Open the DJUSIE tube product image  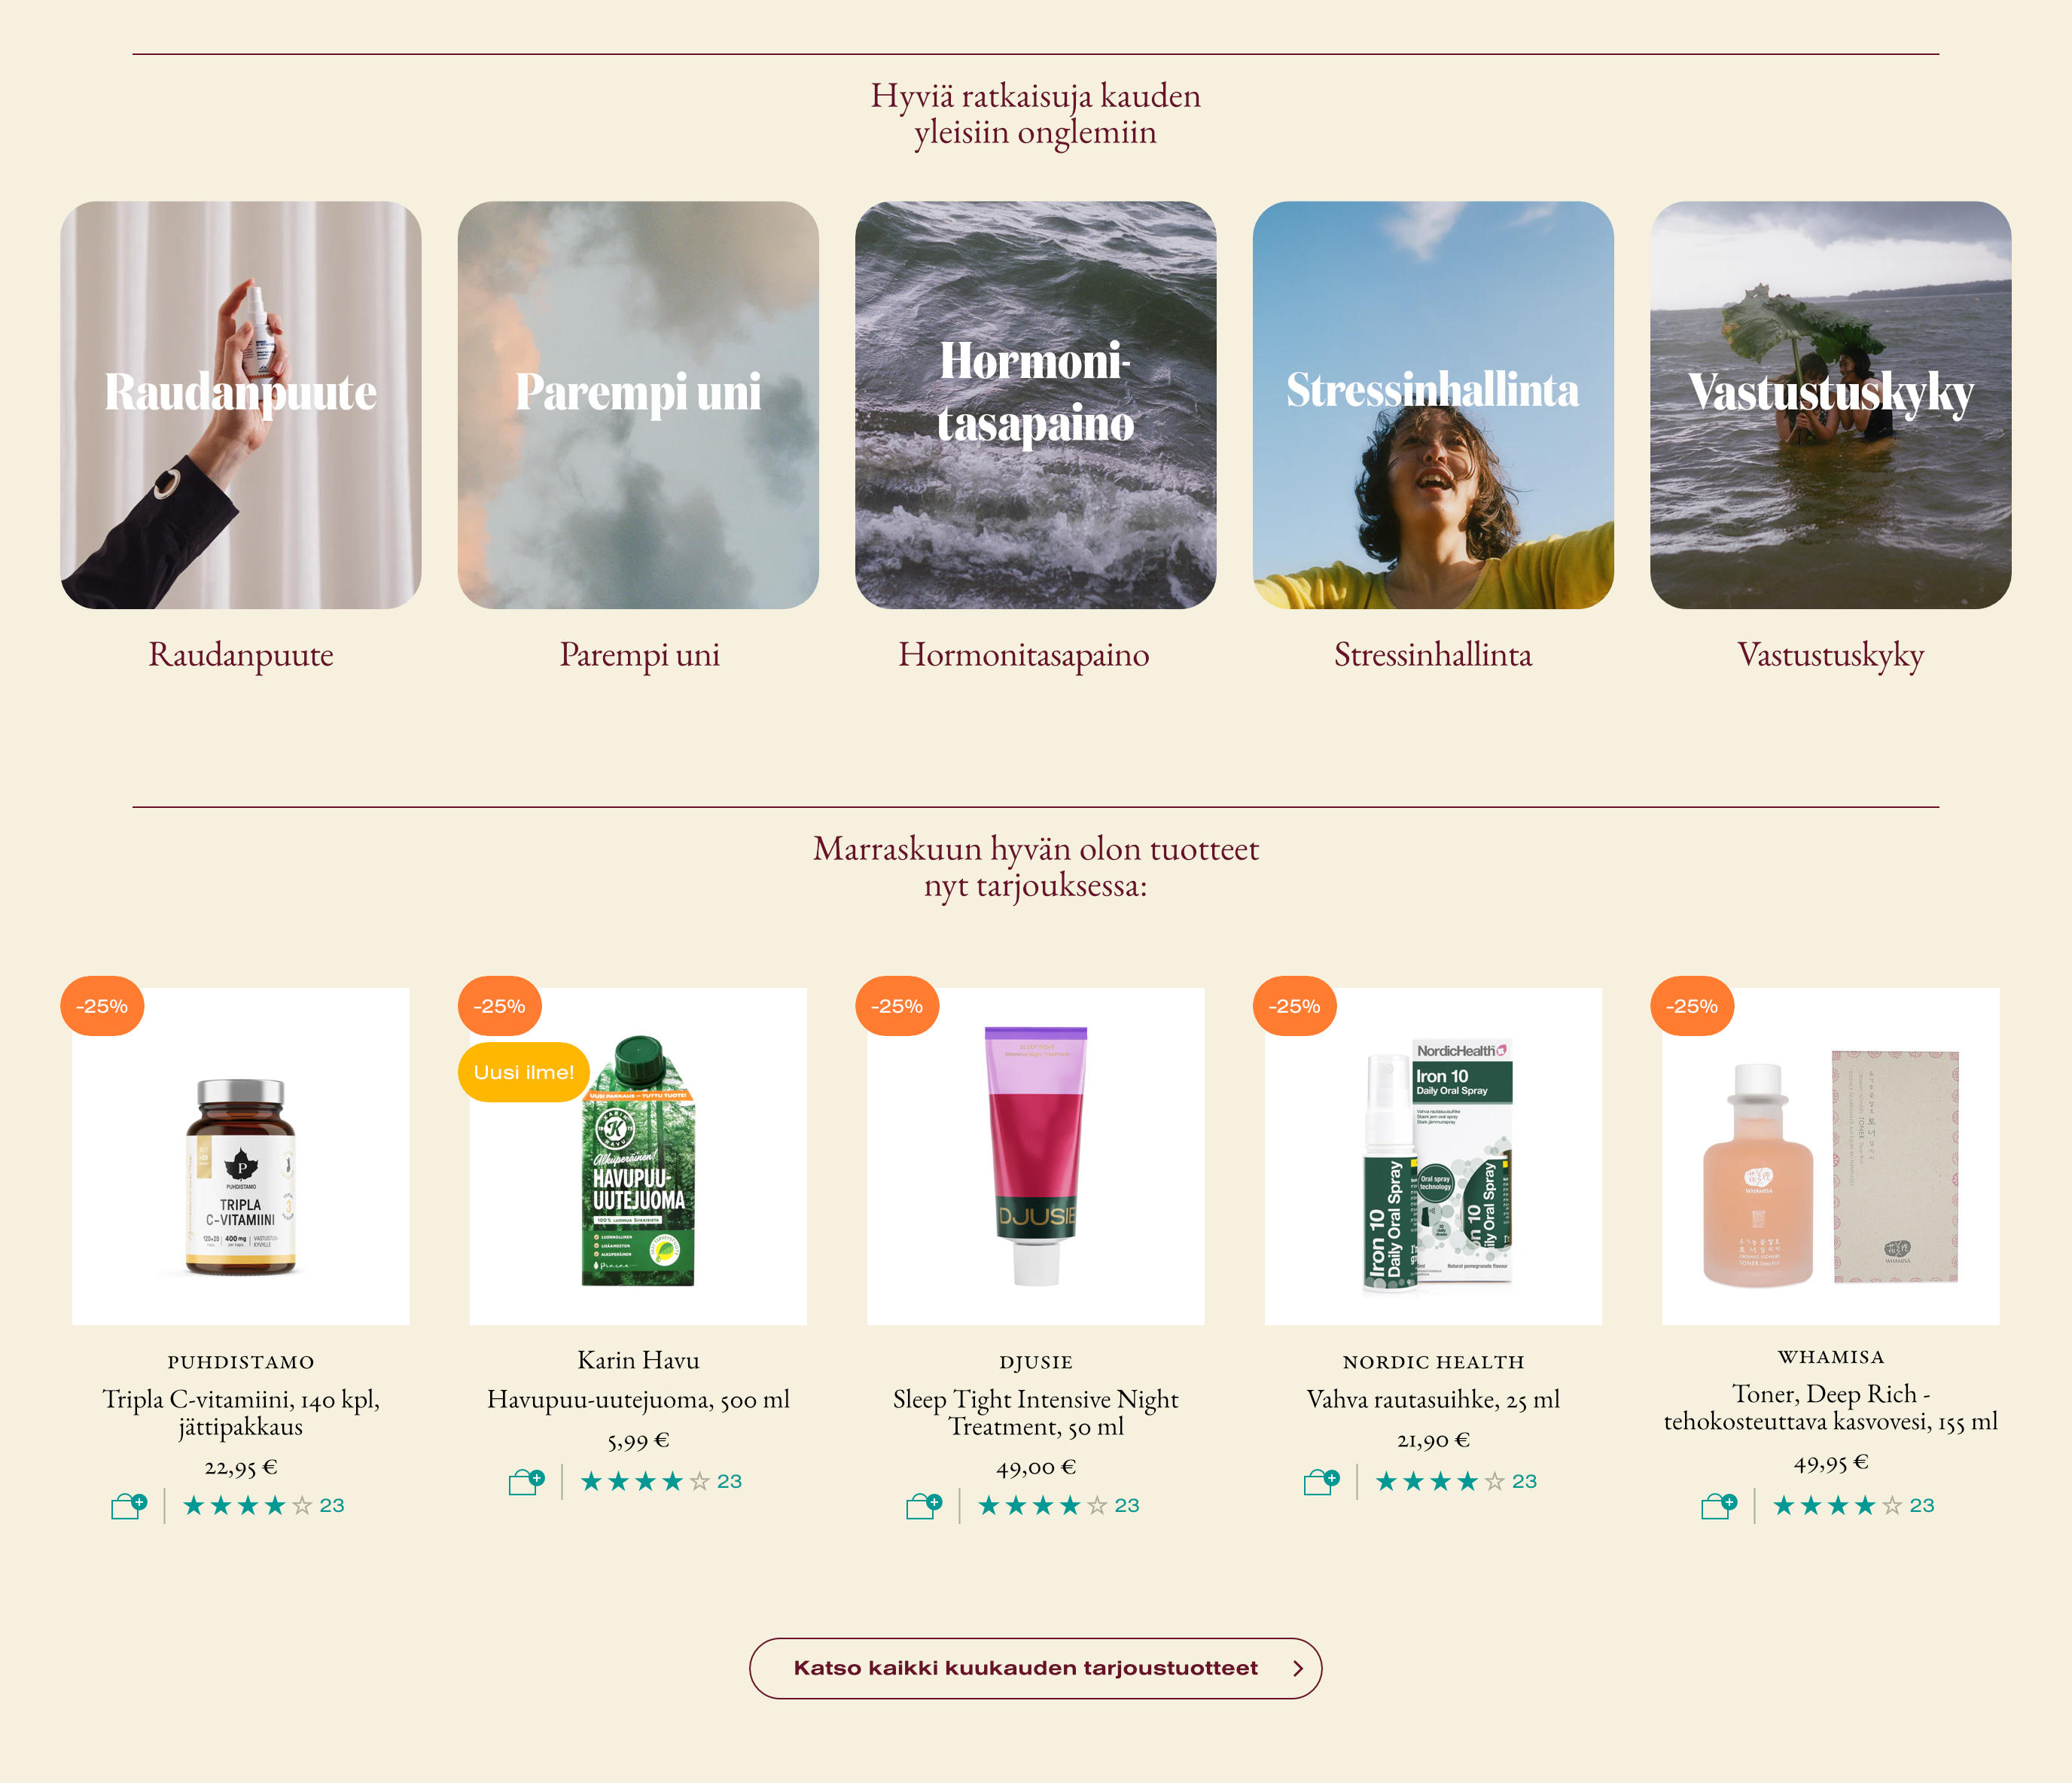1036,1157
